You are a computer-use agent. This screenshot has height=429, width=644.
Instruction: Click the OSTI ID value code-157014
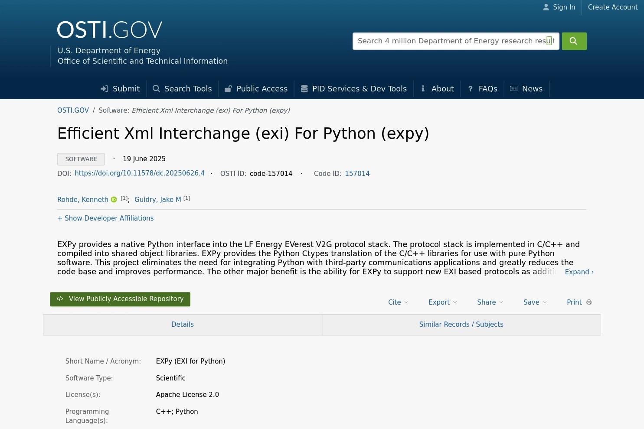pyautogui.click(x=271, y=174)
